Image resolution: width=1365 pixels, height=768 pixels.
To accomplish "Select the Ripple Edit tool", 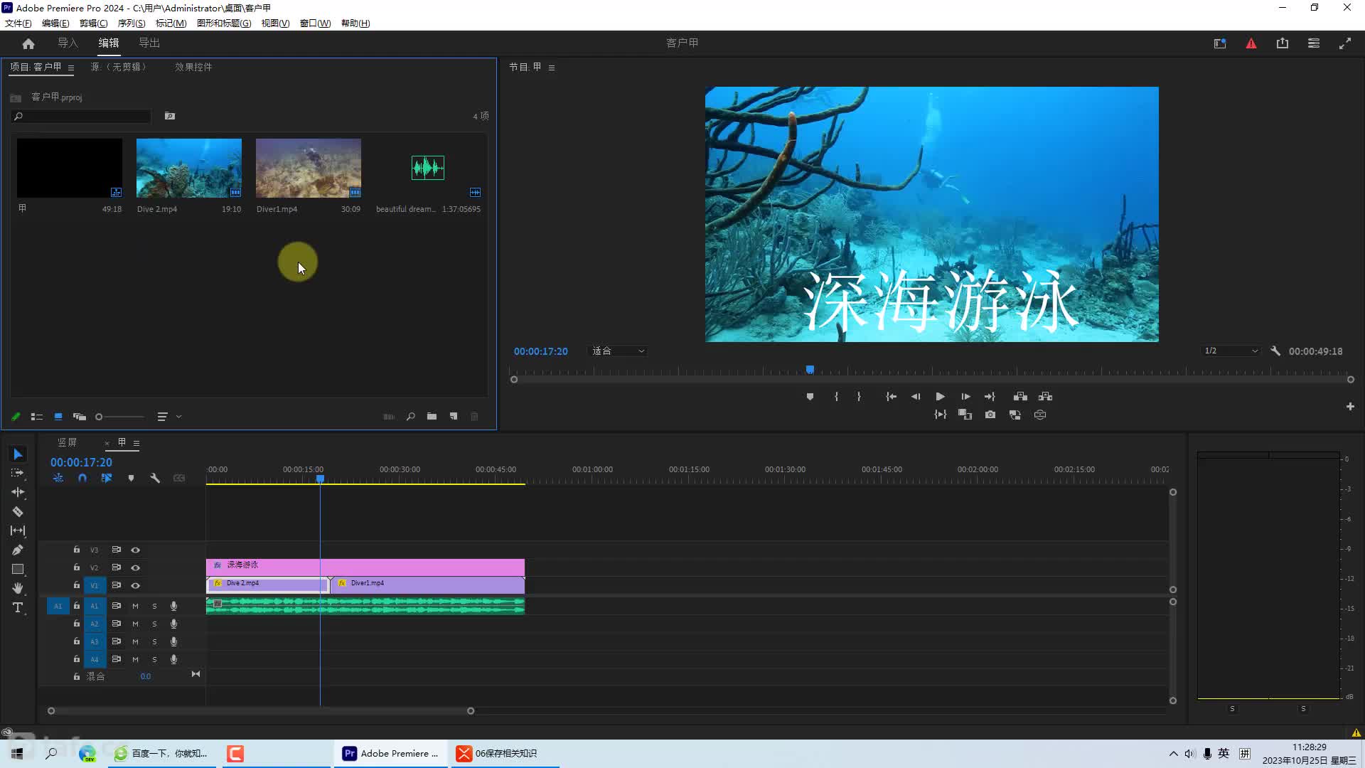I will coord(18,492).
